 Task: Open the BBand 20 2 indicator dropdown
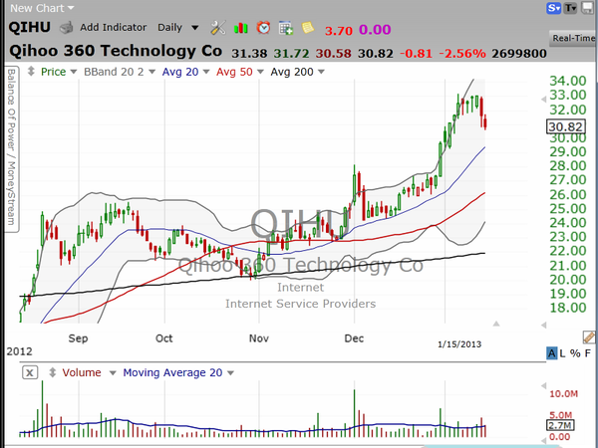[120, 72]
